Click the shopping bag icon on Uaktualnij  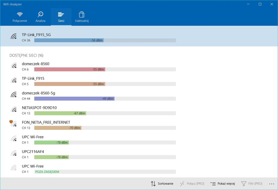click(x=81, y=14)
